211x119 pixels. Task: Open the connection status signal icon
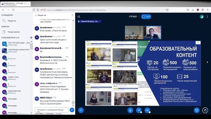click(x=202, y=17)
